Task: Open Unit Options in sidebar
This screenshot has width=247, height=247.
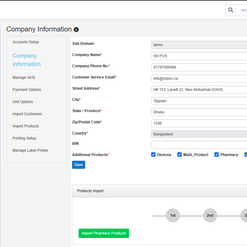Action: click(x=23, y=102)
